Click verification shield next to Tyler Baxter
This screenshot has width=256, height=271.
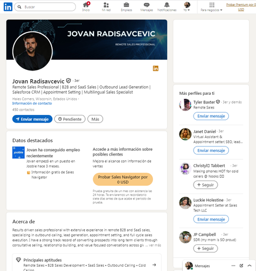coord(218,102)
